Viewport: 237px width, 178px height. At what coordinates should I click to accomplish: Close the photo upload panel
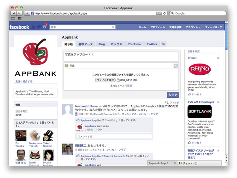point(175,66)
